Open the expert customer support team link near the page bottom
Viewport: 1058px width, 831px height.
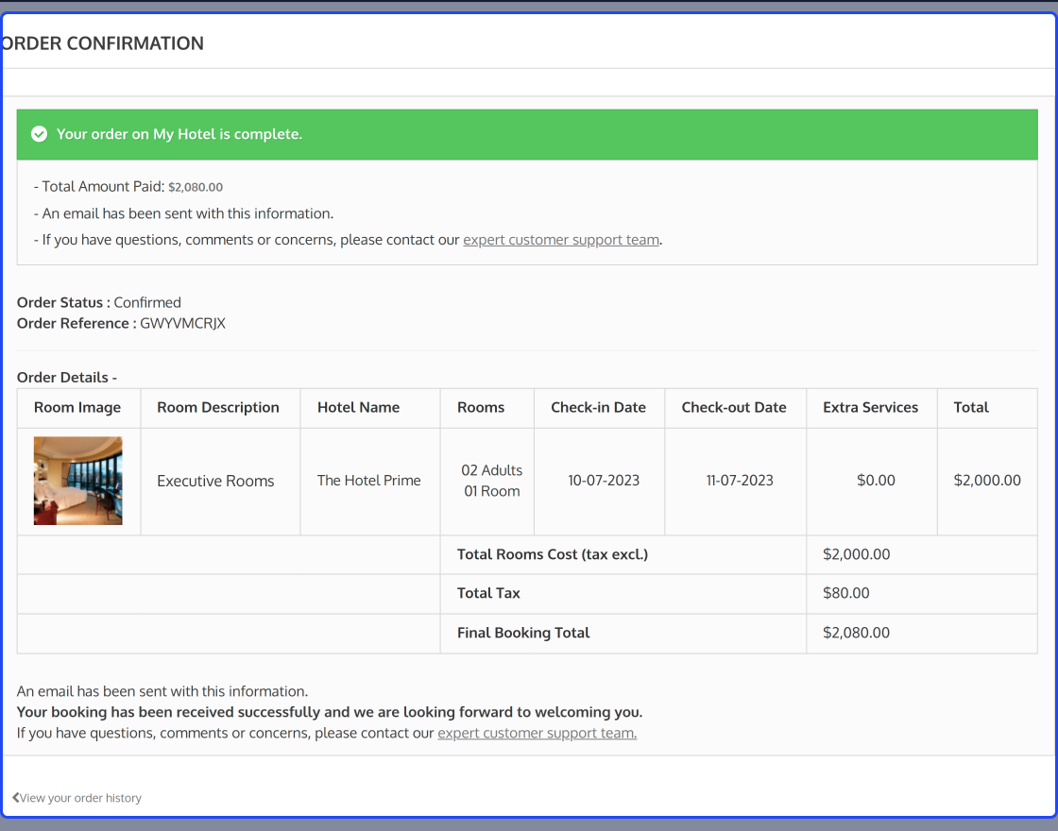tap(538, 733)
